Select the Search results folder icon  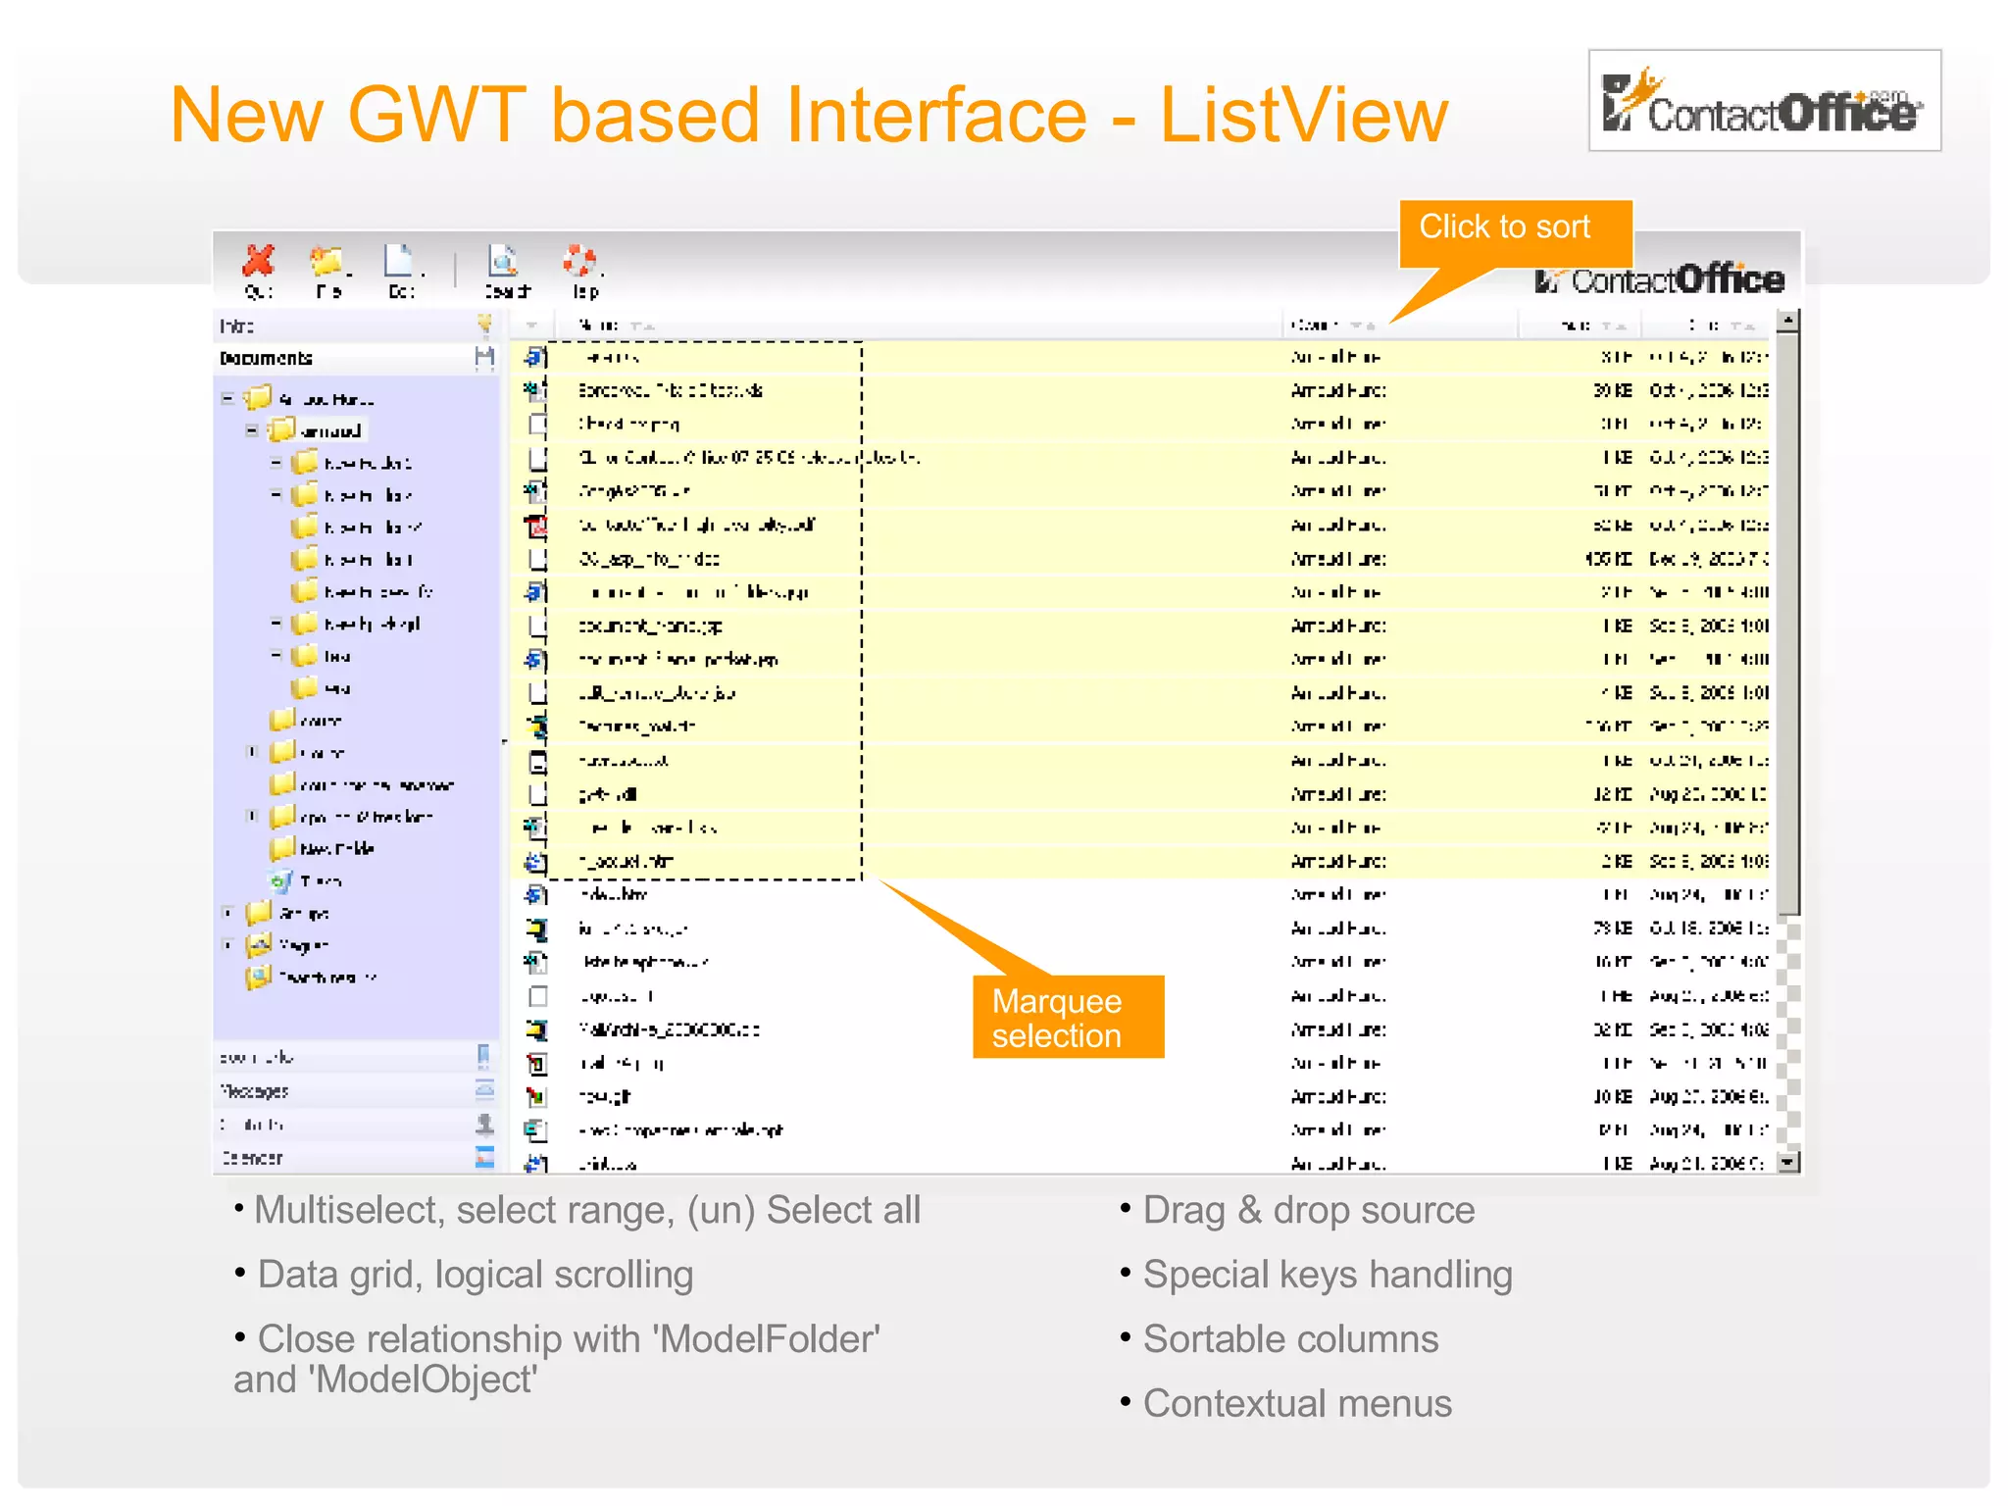tap(259, 977)
